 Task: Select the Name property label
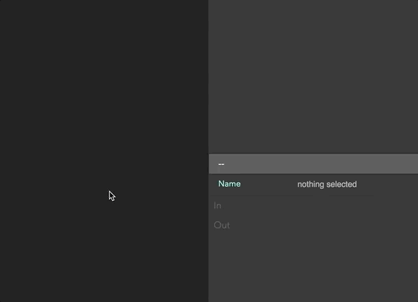(229, 184)
